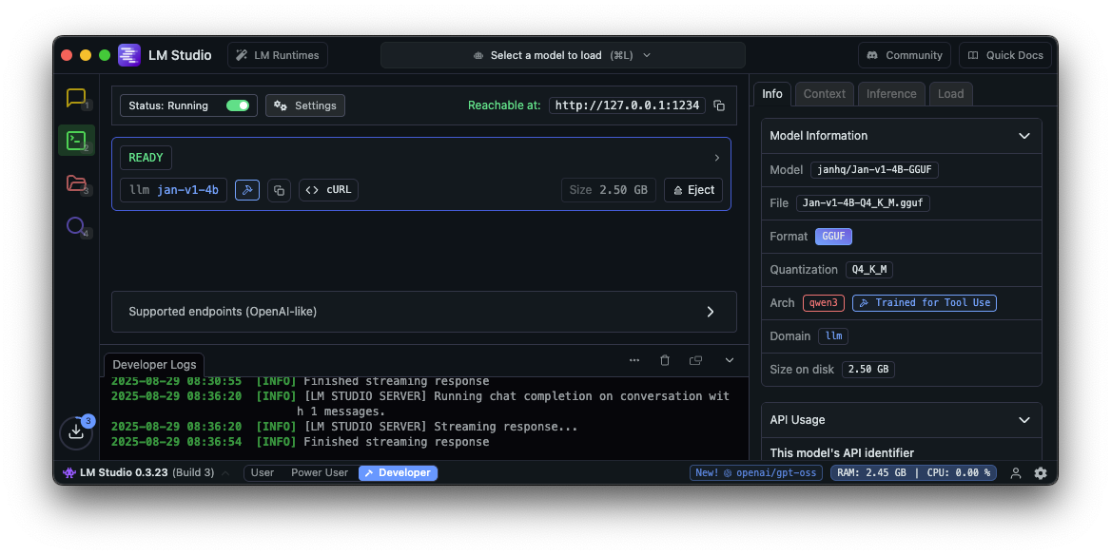Open the Downloads icon with badge
The height and width of the screenshot is (555, 1111).
point(77,431)
